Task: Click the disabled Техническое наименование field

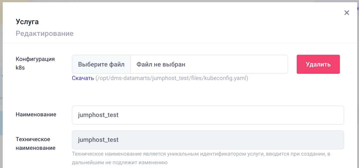Action: 208,140
